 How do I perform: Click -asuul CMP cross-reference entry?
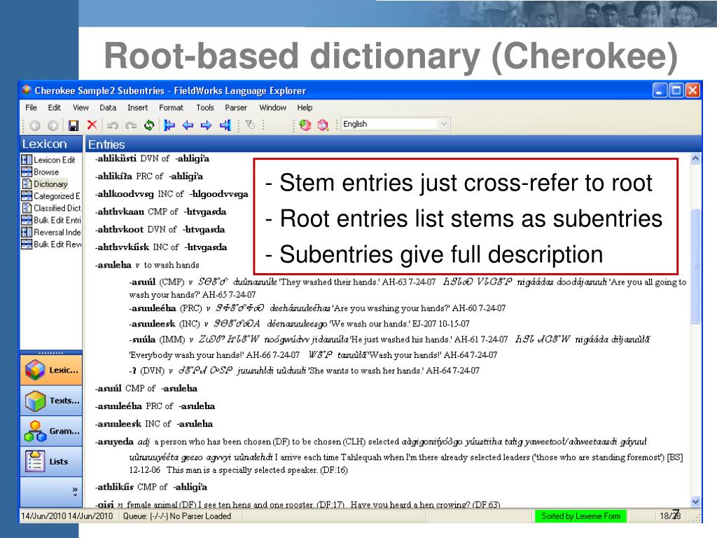(146, 388)
